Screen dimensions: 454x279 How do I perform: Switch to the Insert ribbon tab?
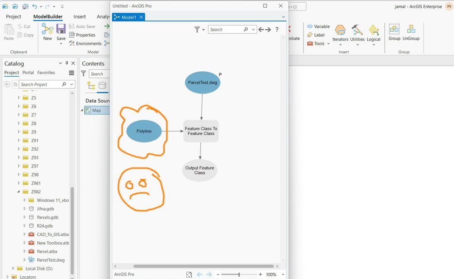(x=80, y=17)
